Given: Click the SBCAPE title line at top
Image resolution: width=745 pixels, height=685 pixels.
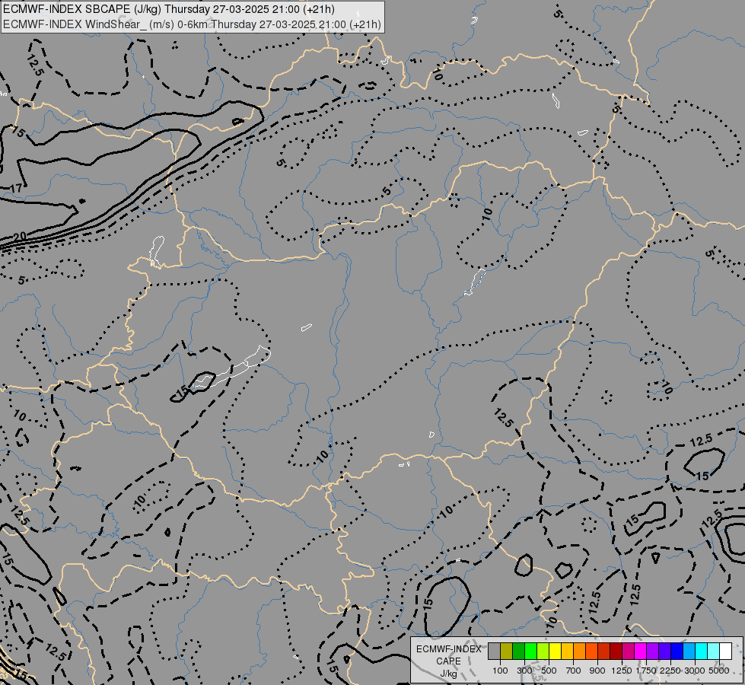Looking at the screenshot, I should pyautogui.click(x=169, y=9).
